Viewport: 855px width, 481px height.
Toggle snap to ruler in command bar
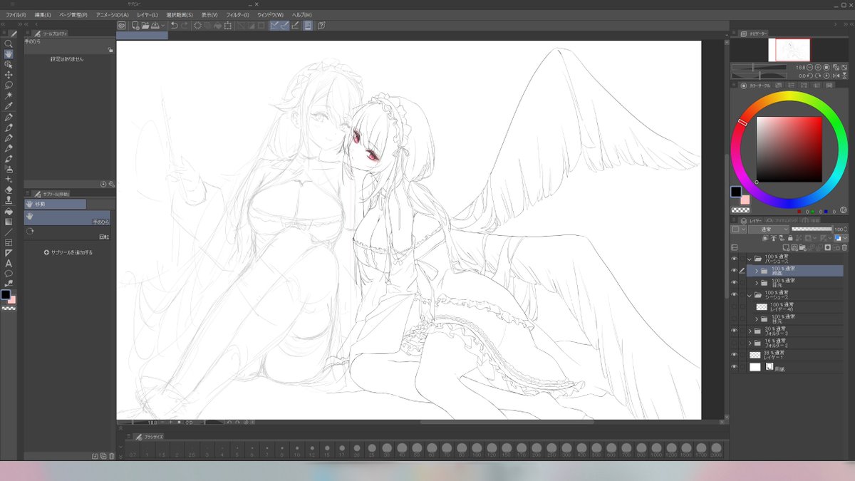point(275,26)
